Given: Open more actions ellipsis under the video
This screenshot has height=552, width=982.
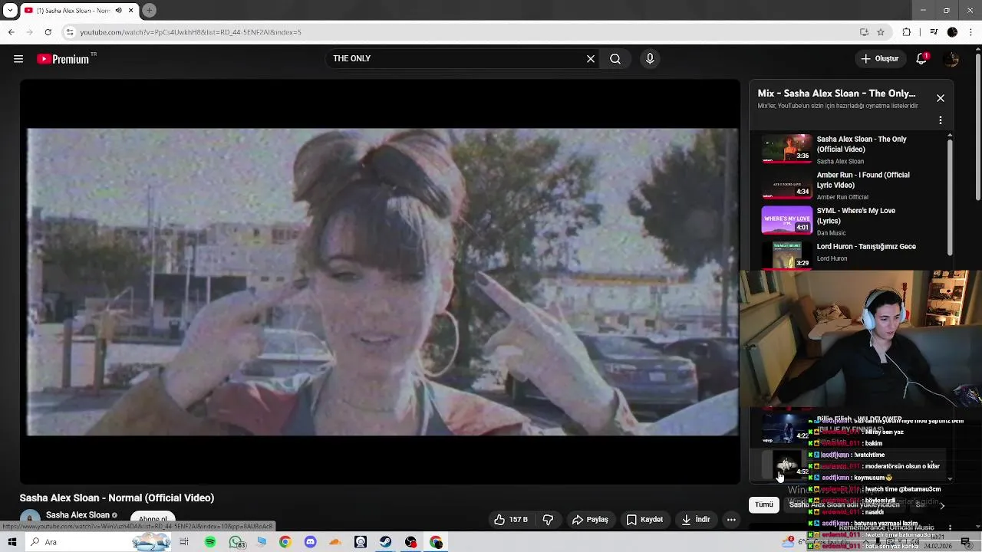Looking at the screenshot, I should pyautogui.click(x=731, y=520).
